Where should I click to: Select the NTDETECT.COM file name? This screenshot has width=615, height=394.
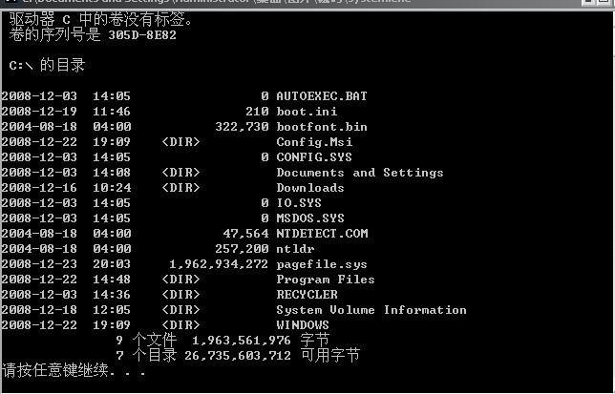click(322, 234)
